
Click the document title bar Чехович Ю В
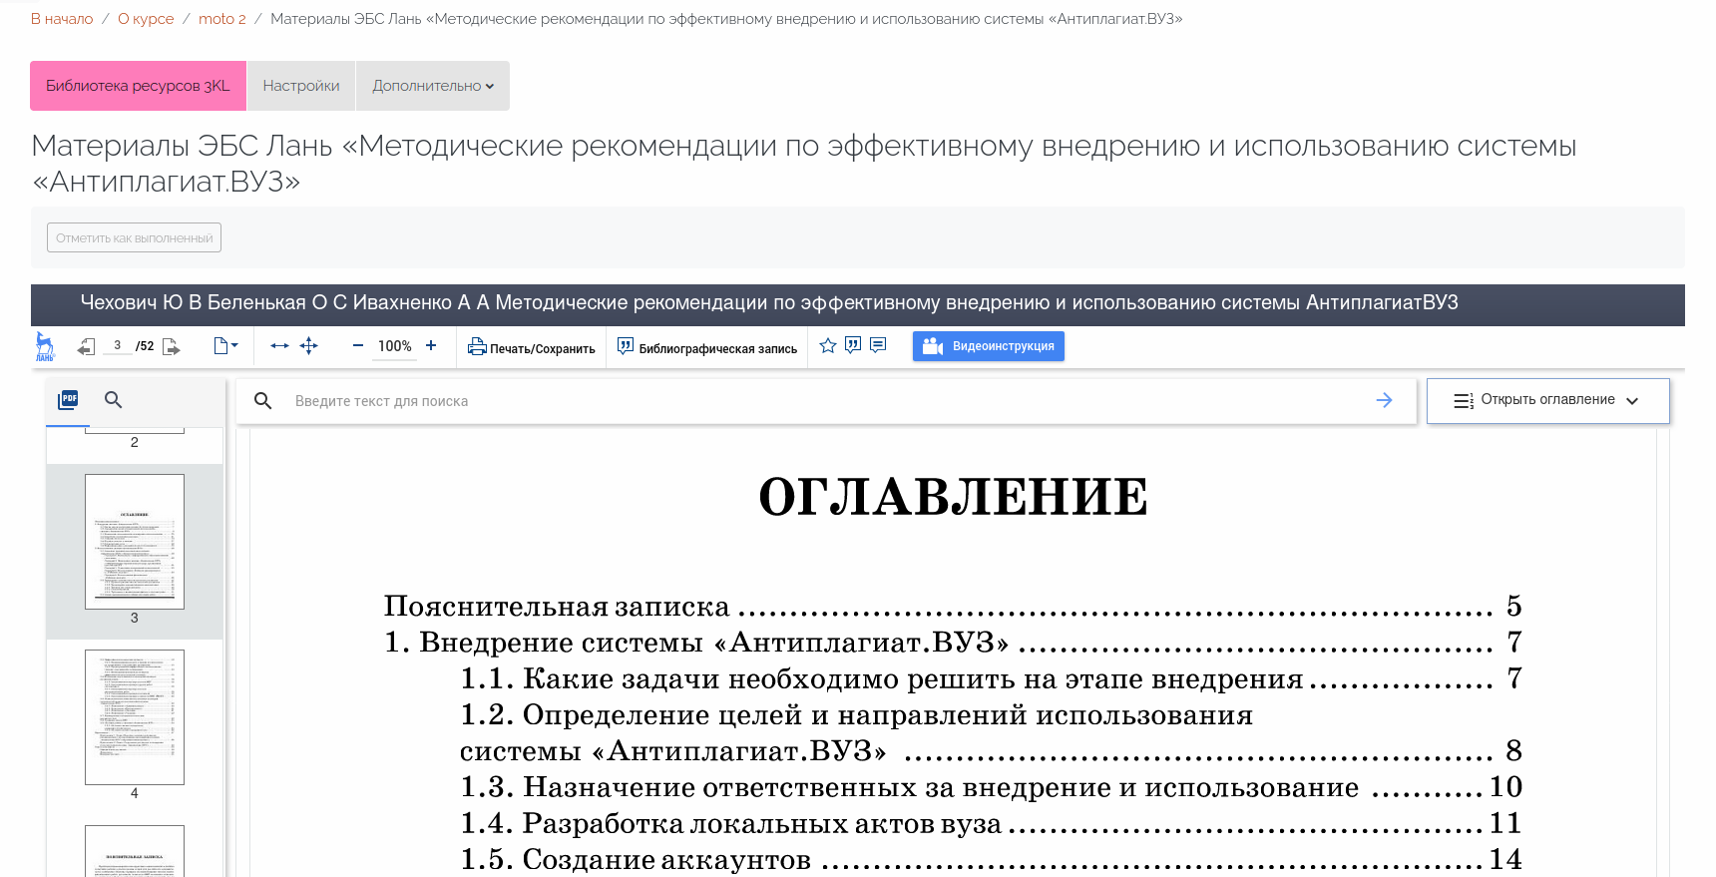tap(858, 303)
